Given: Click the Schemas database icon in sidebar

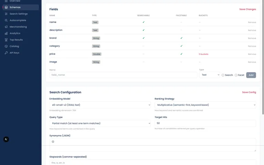Looking at the screenshot, I should click(6, 7).
